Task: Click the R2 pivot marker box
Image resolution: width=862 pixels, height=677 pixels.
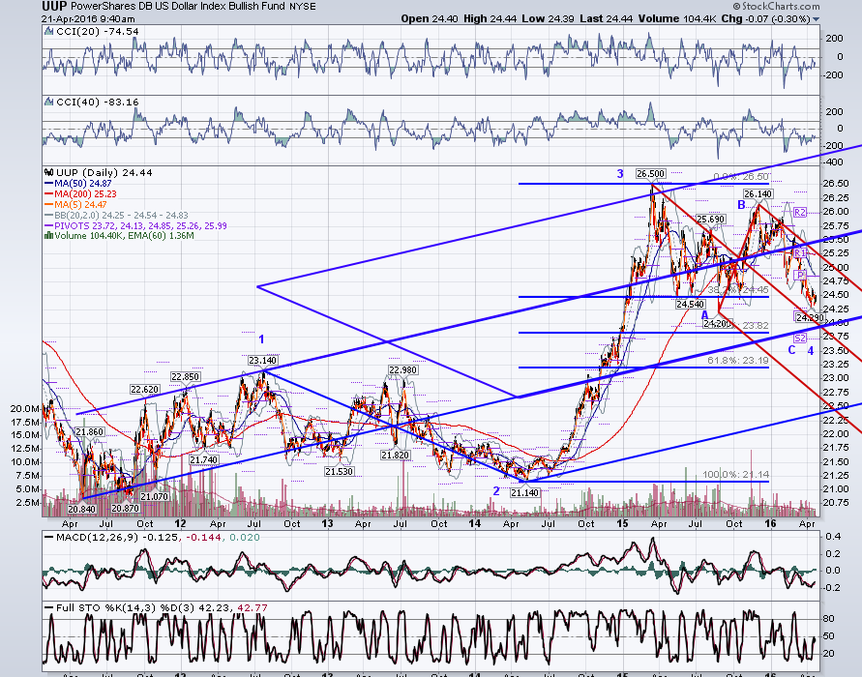Action: click(800, 212)
